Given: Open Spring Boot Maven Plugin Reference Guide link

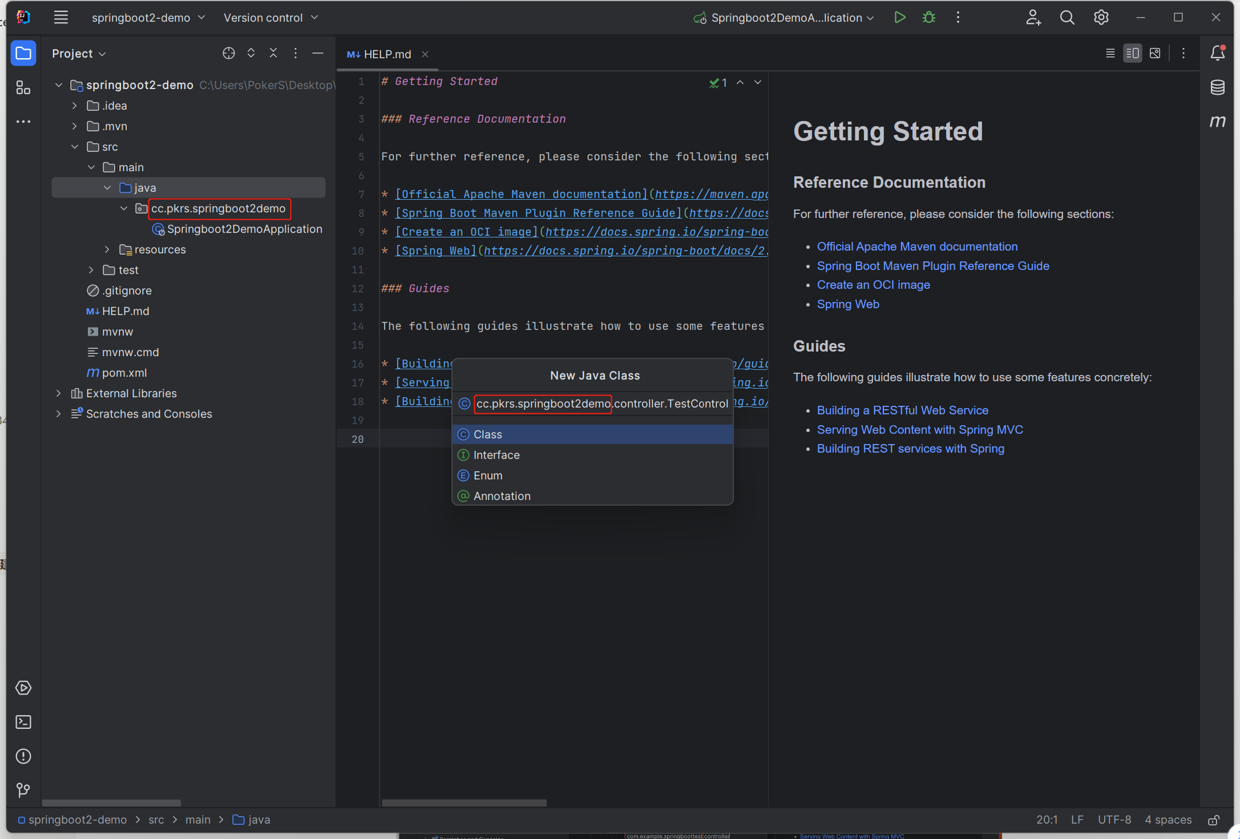Looking at the screenshot, I should tap(933, 266).
